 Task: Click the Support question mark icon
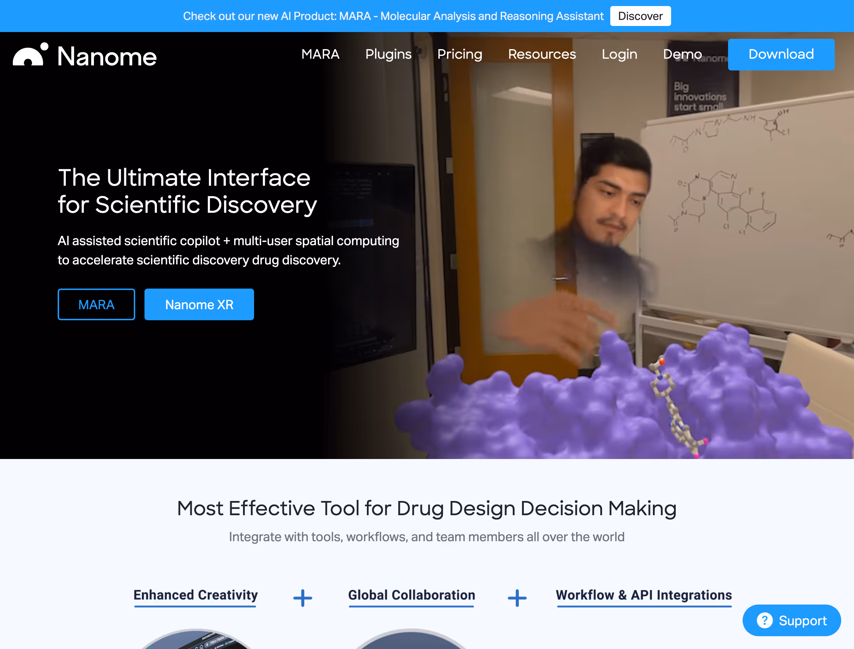[x=764, y=621]
